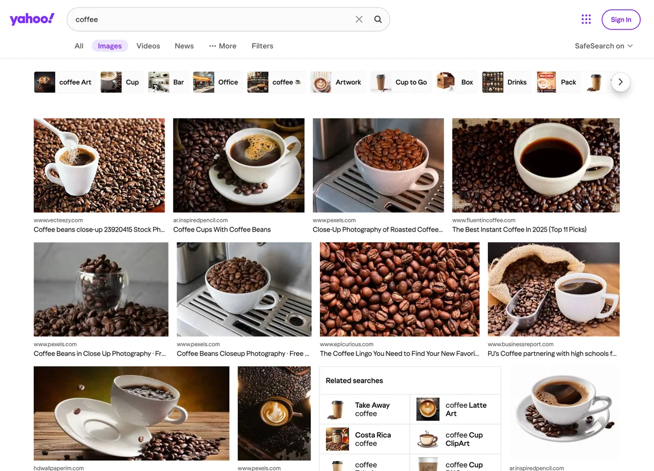654x471 pixels.
Task: Clear the search box with X icon
Action: tap(359, 20)
